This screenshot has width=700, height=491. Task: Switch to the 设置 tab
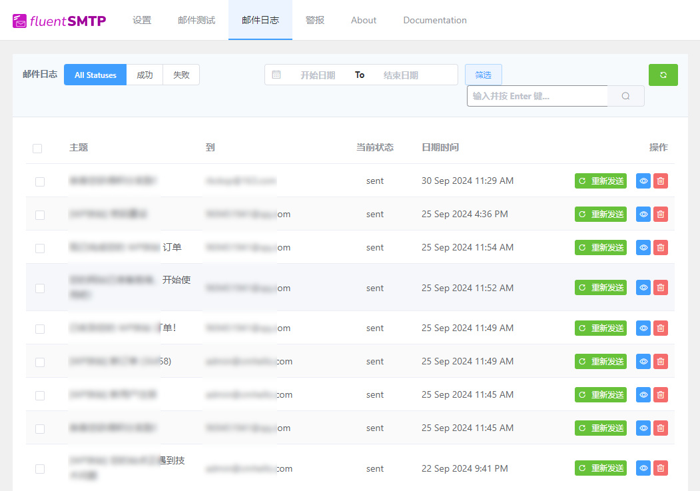tap(142, 20)
